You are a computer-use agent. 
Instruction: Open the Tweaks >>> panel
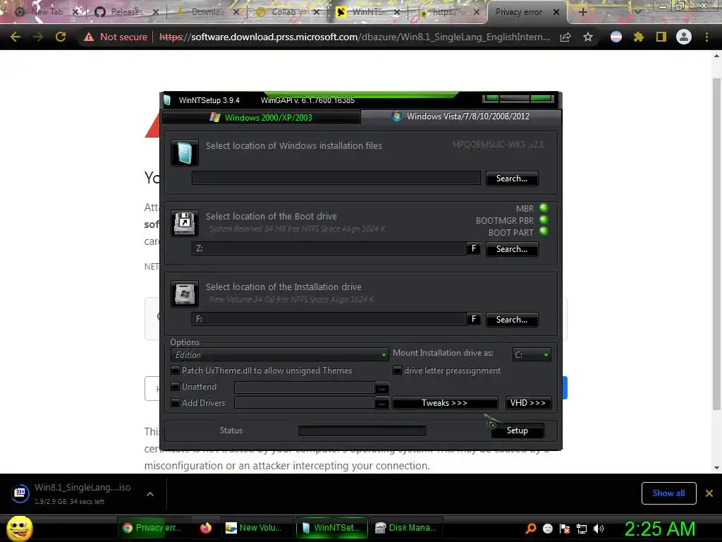click(445, 403)
